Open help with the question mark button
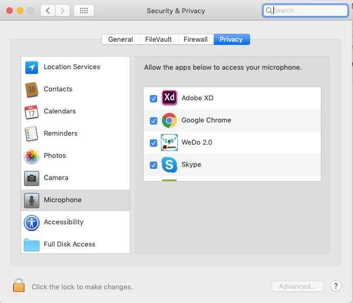This screenshot has width=353, height=303. (336, 286)
